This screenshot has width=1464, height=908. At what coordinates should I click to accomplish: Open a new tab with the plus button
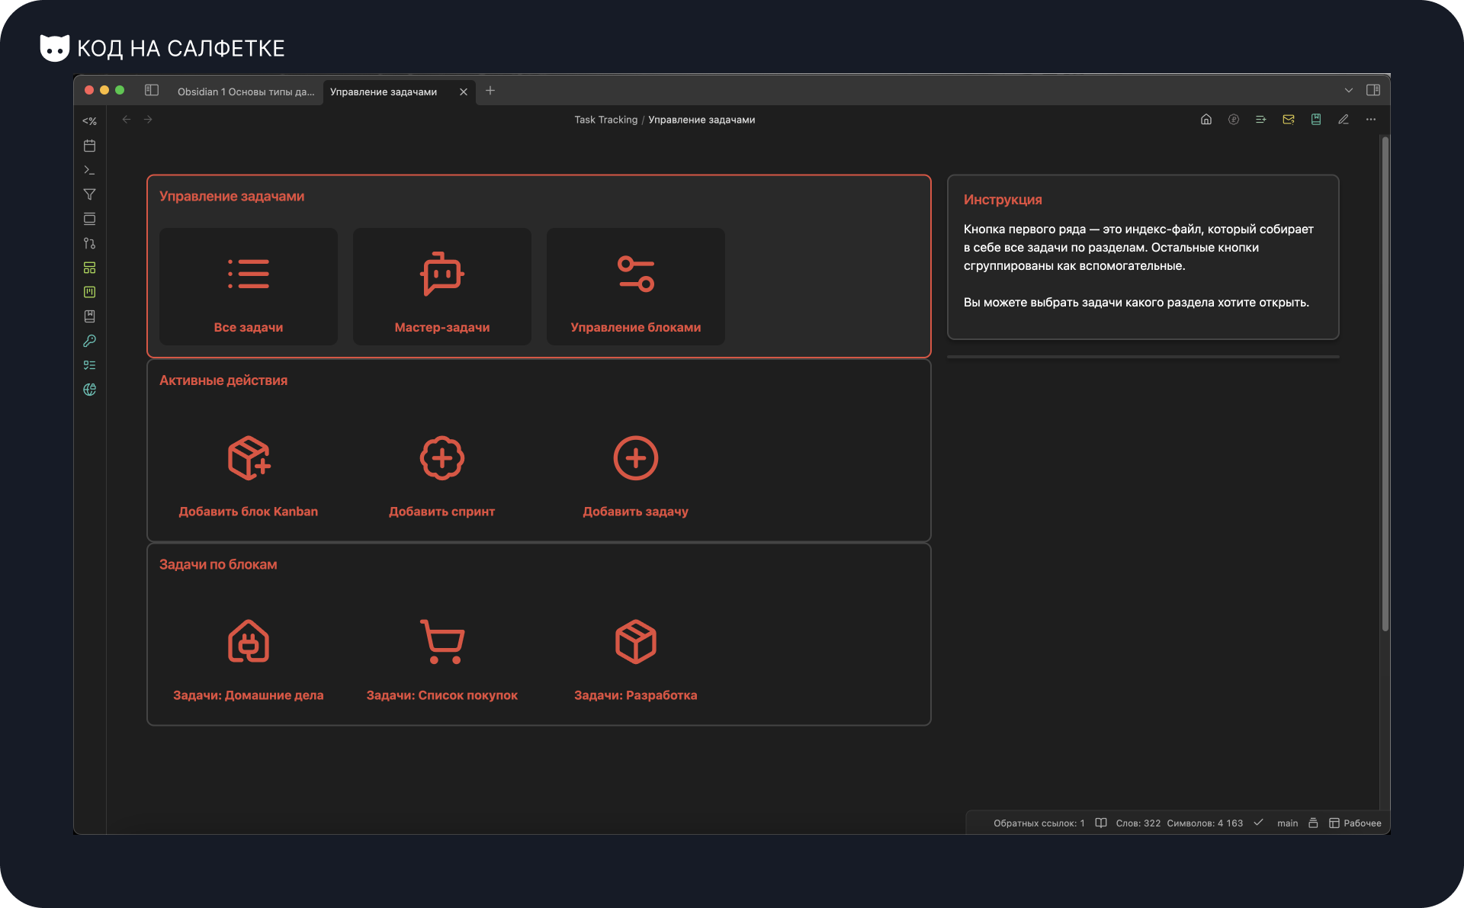490,91
